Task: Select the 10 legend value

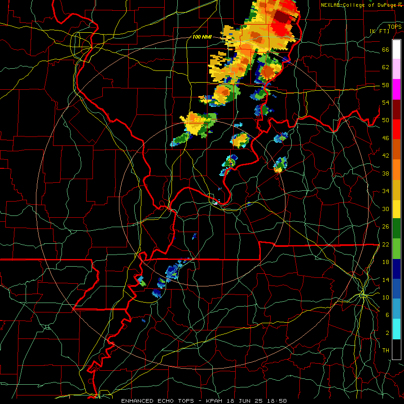Action: pos(386,298)
